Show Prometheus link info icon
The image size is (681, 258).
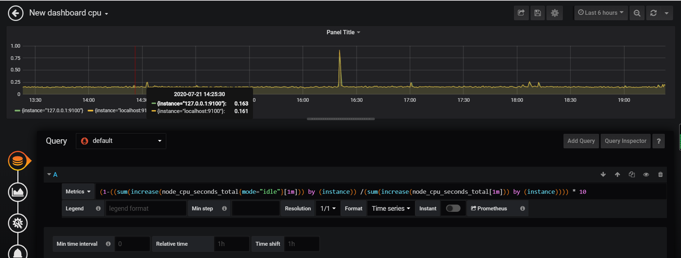(522, 209)
